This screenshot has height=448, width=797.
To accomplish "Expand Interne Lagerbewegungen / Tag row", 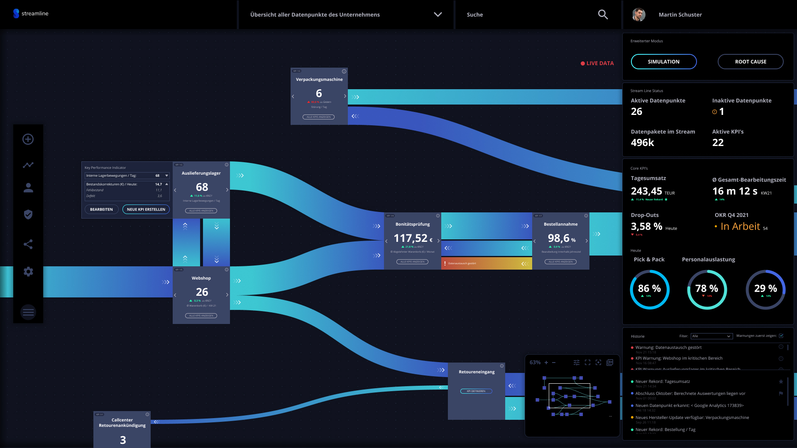I will pos(166,175).
